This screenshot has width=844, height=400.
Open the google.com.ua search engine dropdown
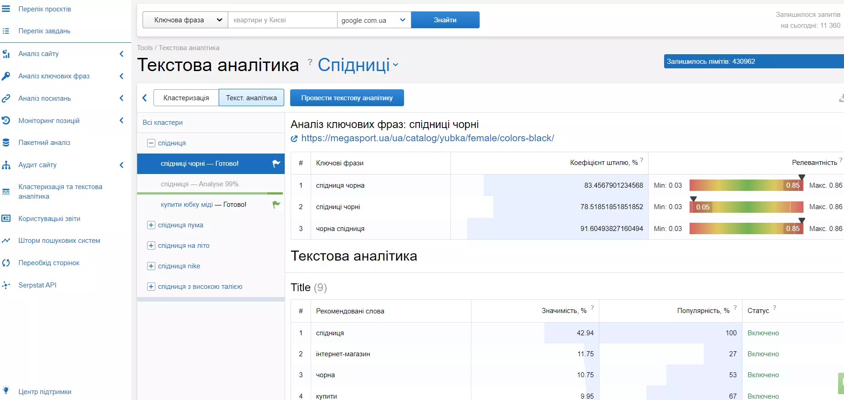[374, 20]
